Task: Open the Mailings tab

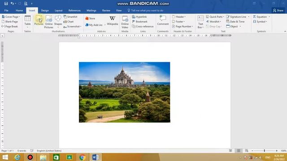Action: [x=91, y=10]
